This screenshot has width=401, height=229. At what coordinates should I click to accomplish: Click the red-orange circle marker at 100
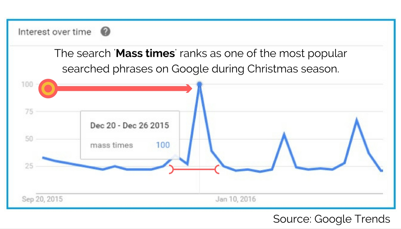click(x=48, y=88)
